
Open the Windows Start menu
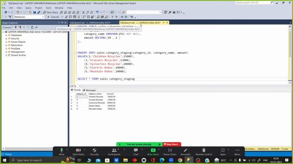coord(5,160)
